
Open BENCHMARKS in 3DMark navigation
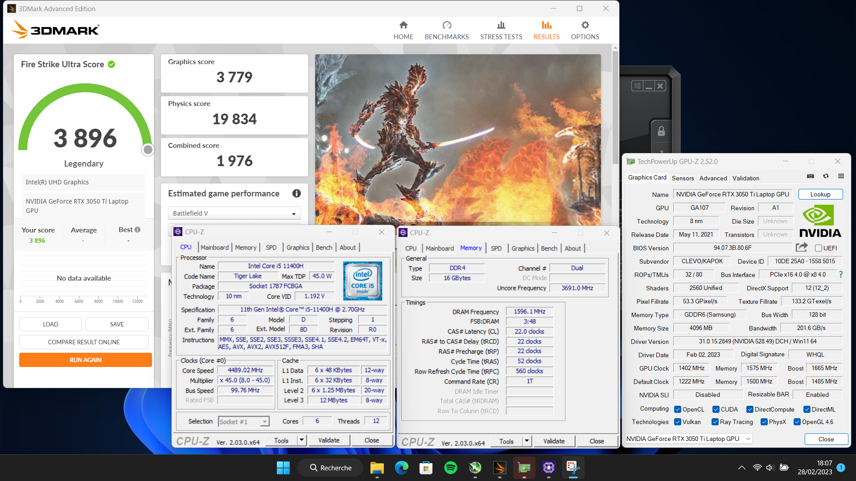tap(446, 30)
